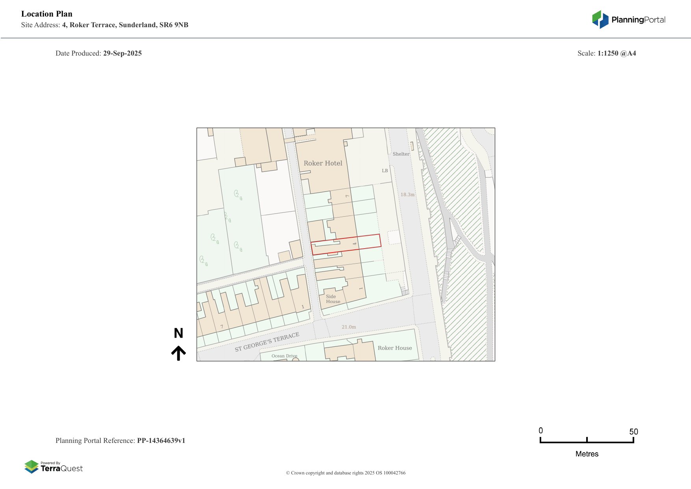Image resolution: width=691 pixels, height=489 pixels.
Task: Select the St George's Terrace street name
Action: [x=267, y=342]
